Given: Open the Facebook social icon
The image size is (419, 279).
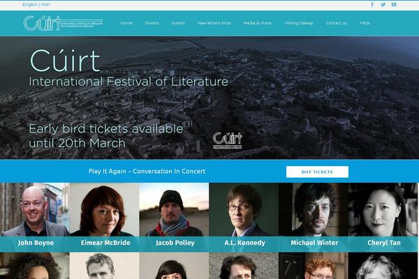Looking at the screenshot, I should [372, 5].
